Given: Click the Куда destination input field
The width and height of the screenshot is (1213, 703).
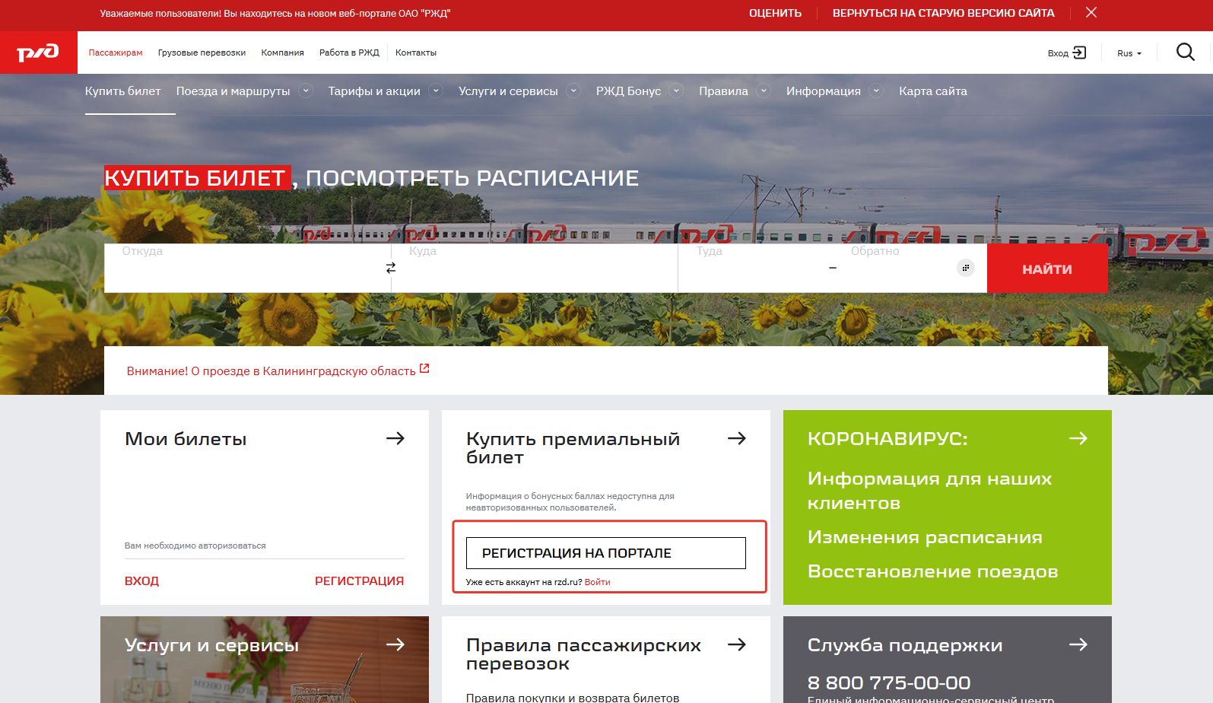Looking at the screenshot, I should [534, 269].
